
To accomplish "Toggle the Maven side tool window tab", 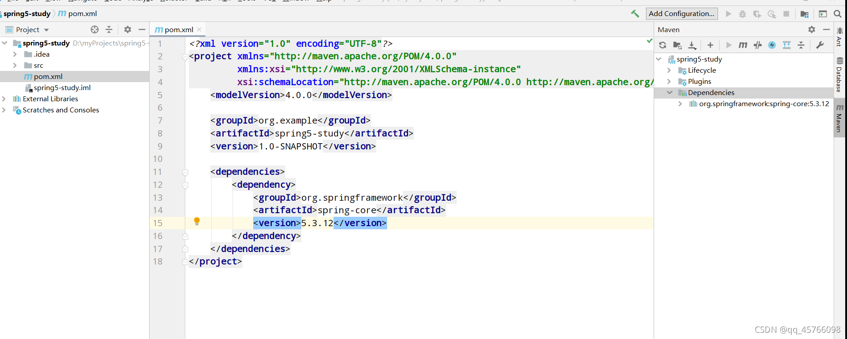I will click(840, 119).
